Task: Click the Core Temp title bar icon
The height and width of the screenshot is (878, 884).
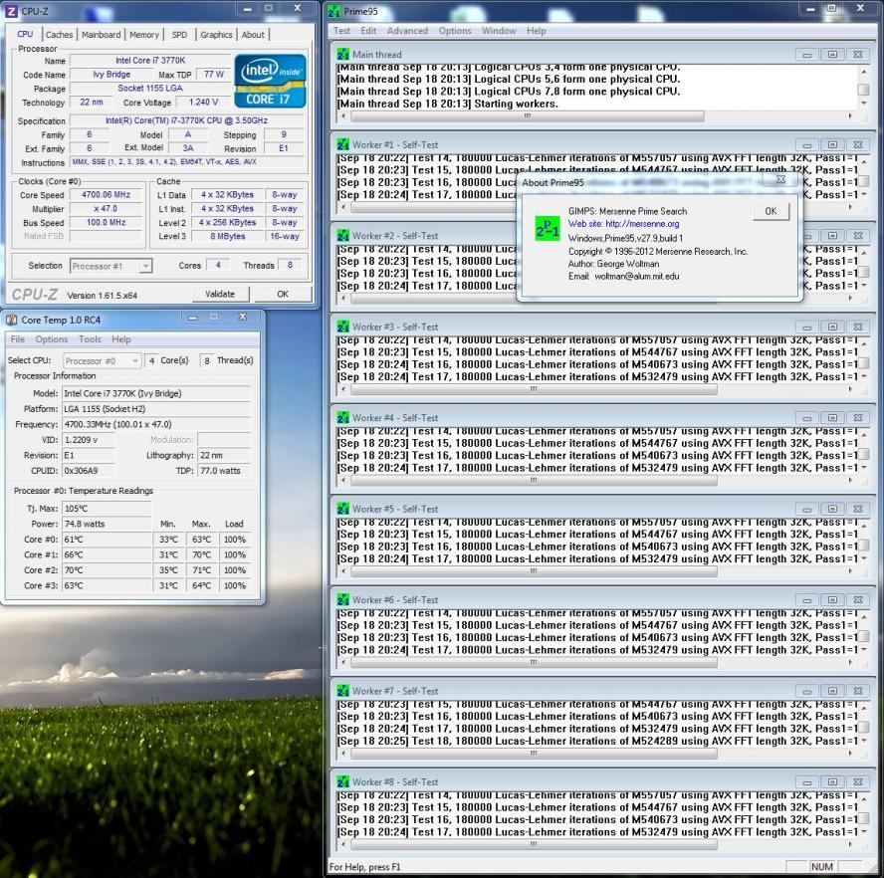Action: [x=11, y=321]
